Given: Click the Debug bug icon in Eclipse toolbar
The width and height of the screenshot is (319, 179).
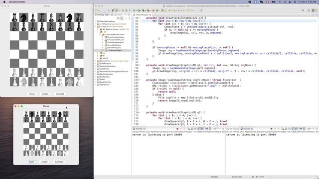Looking at the screenshot, I should (x=134, y=10).
